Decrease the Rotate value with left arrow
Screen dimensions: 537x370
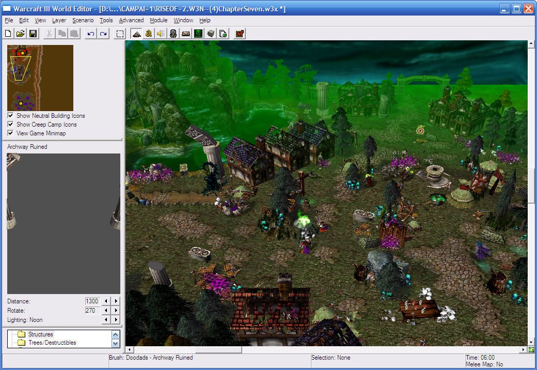(106, 311)
